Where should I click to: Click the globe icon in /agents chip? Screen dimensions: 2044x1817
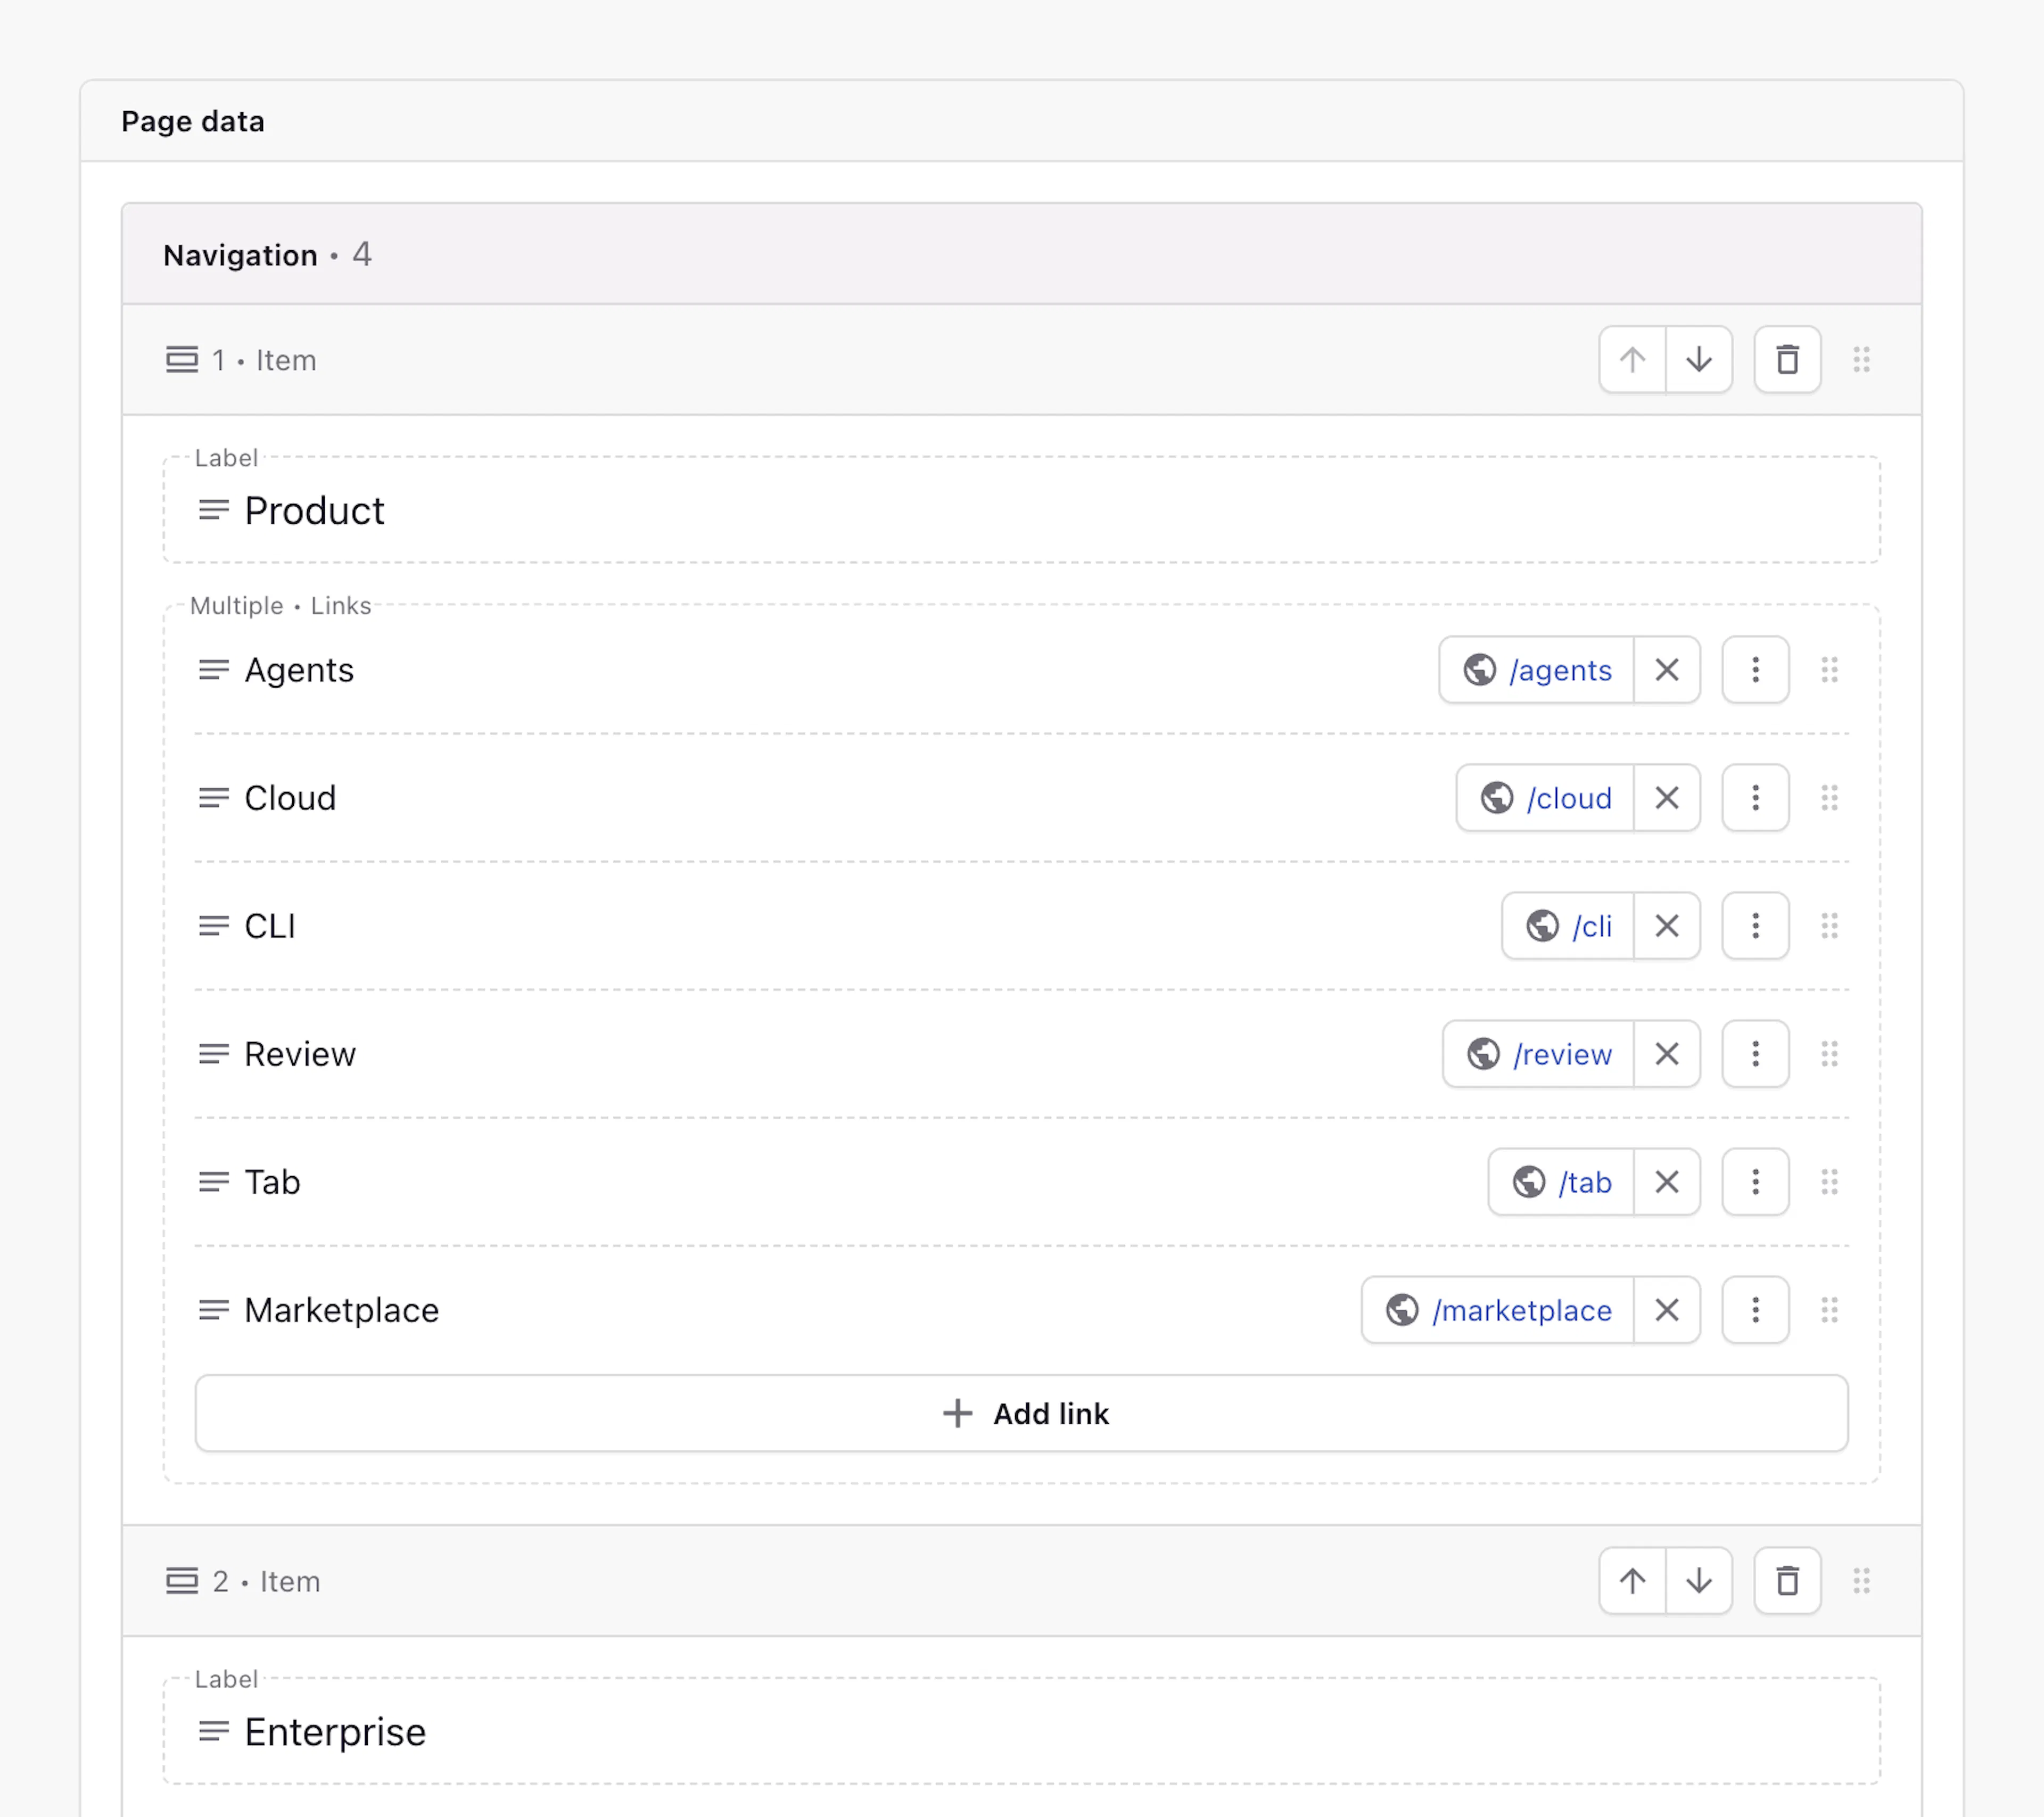pyautogui.click(x=1480, y=669)
